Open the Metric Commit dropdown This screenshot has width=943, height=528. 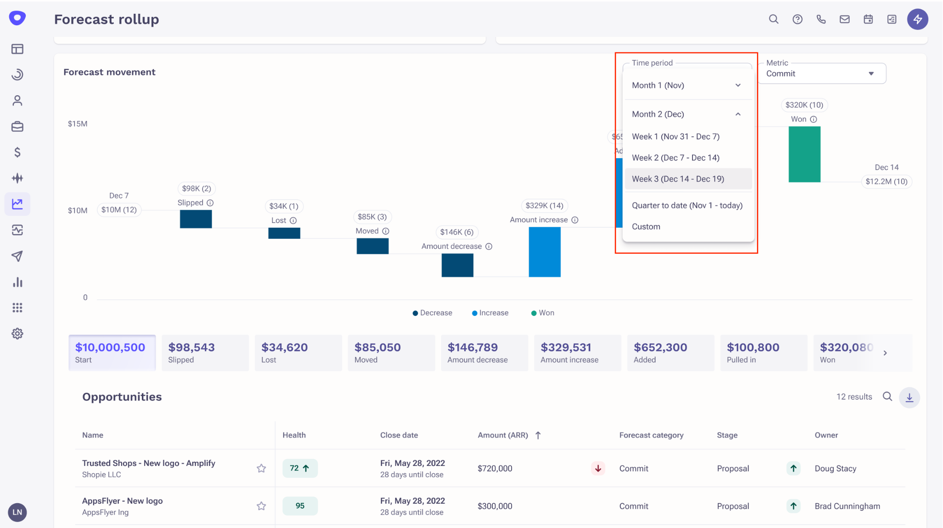coord(822,74)
